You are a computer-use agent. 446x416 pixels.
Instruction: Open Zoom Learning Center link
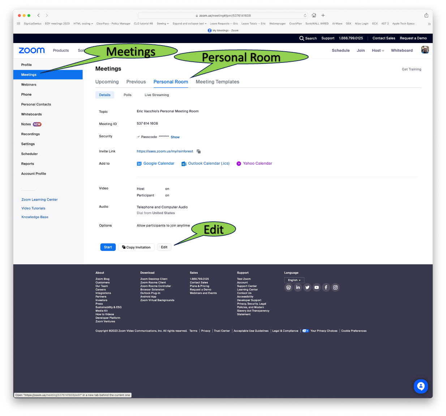(x=39, y=200)
